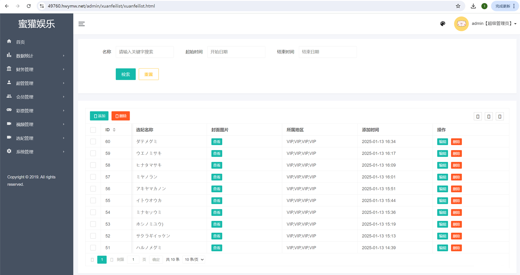Click 查看 to view ID 58's cover image
The height and width of the screenshot is (275, 520).
click(217, 165)
